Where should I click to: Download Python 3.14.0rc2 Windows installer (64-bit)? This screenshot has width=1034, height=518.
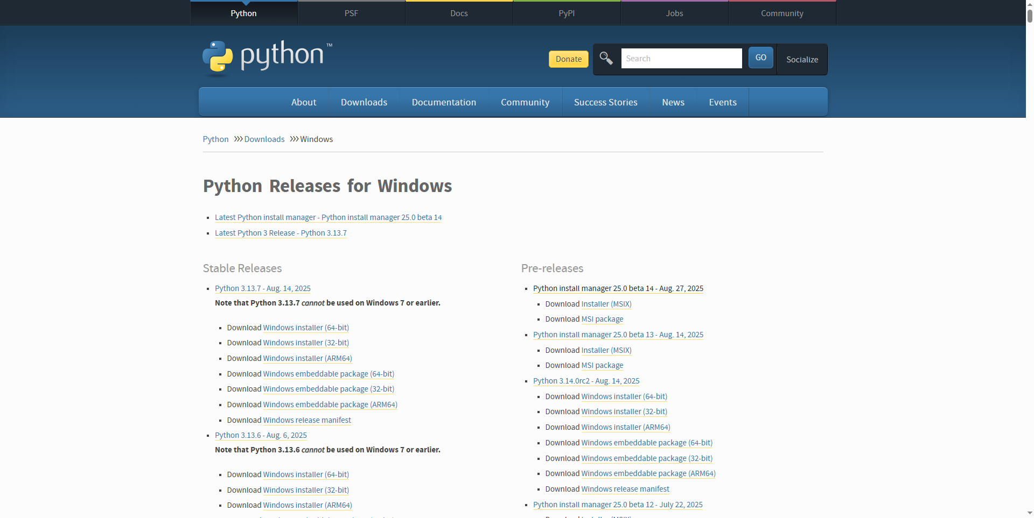tap(624, 396)
